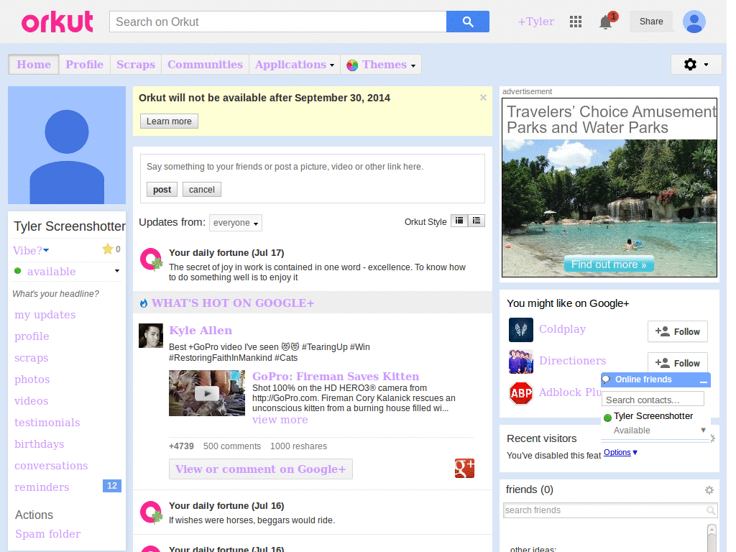Image resolution: width=736 pixels, height=552 pixels.
Task: Expand the chat Available status dropdown
Action: coord(703,430)
